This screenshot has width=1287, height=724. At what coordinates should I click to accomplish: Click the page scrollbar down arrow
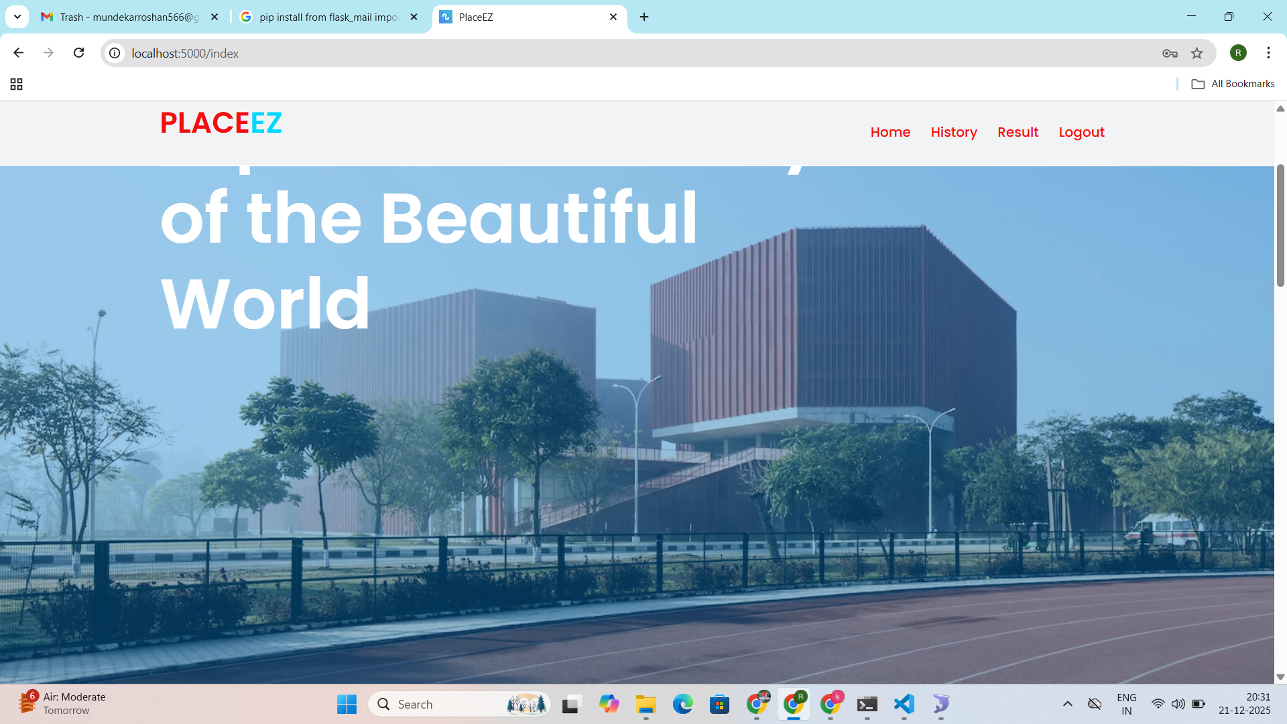1280,677
